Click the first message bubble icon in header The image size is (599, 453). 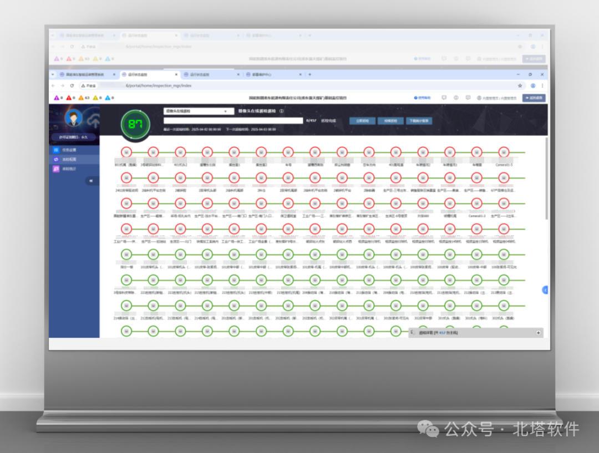444,98
